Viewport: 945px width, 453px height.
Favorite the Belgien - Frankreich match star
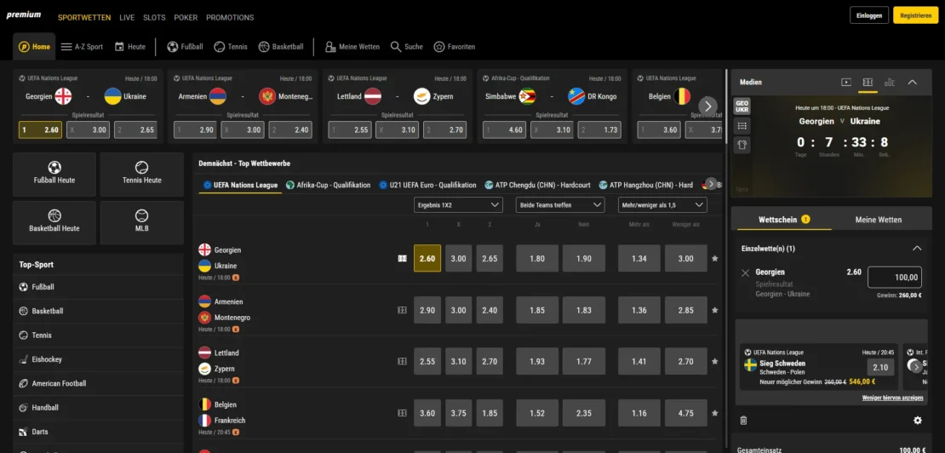click(x=715, y=413)
